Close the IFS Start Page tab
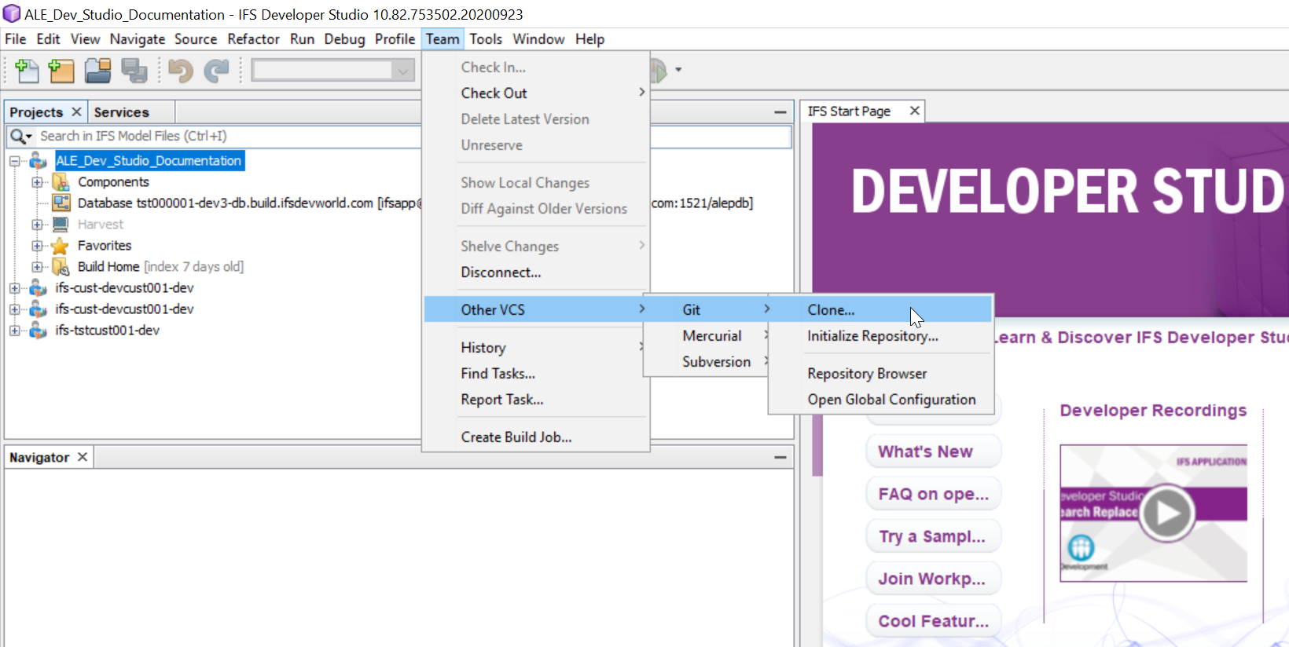Viewport: 1289px width, 647px height. tap(915, 111)
